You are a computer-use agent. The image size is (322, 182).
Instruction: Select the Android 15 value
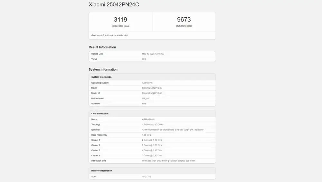click(x=147, y=83)
